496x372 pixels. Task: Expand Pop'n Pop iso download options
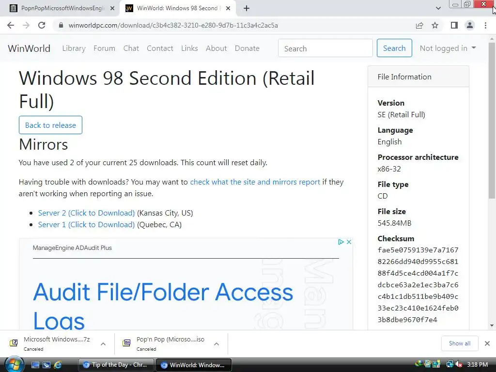pyautogui.click(x=217, y=344)
